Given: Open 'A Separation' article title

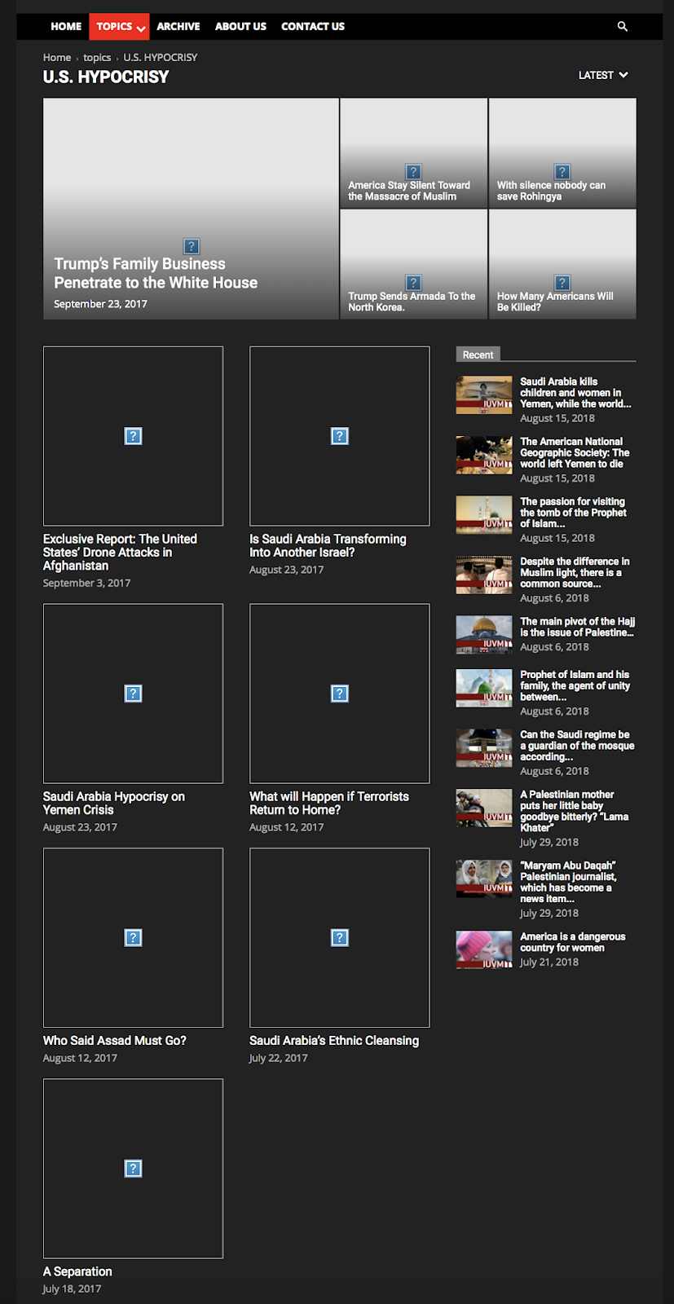Looking at the screenshot, I should (x=77, y=1271).
